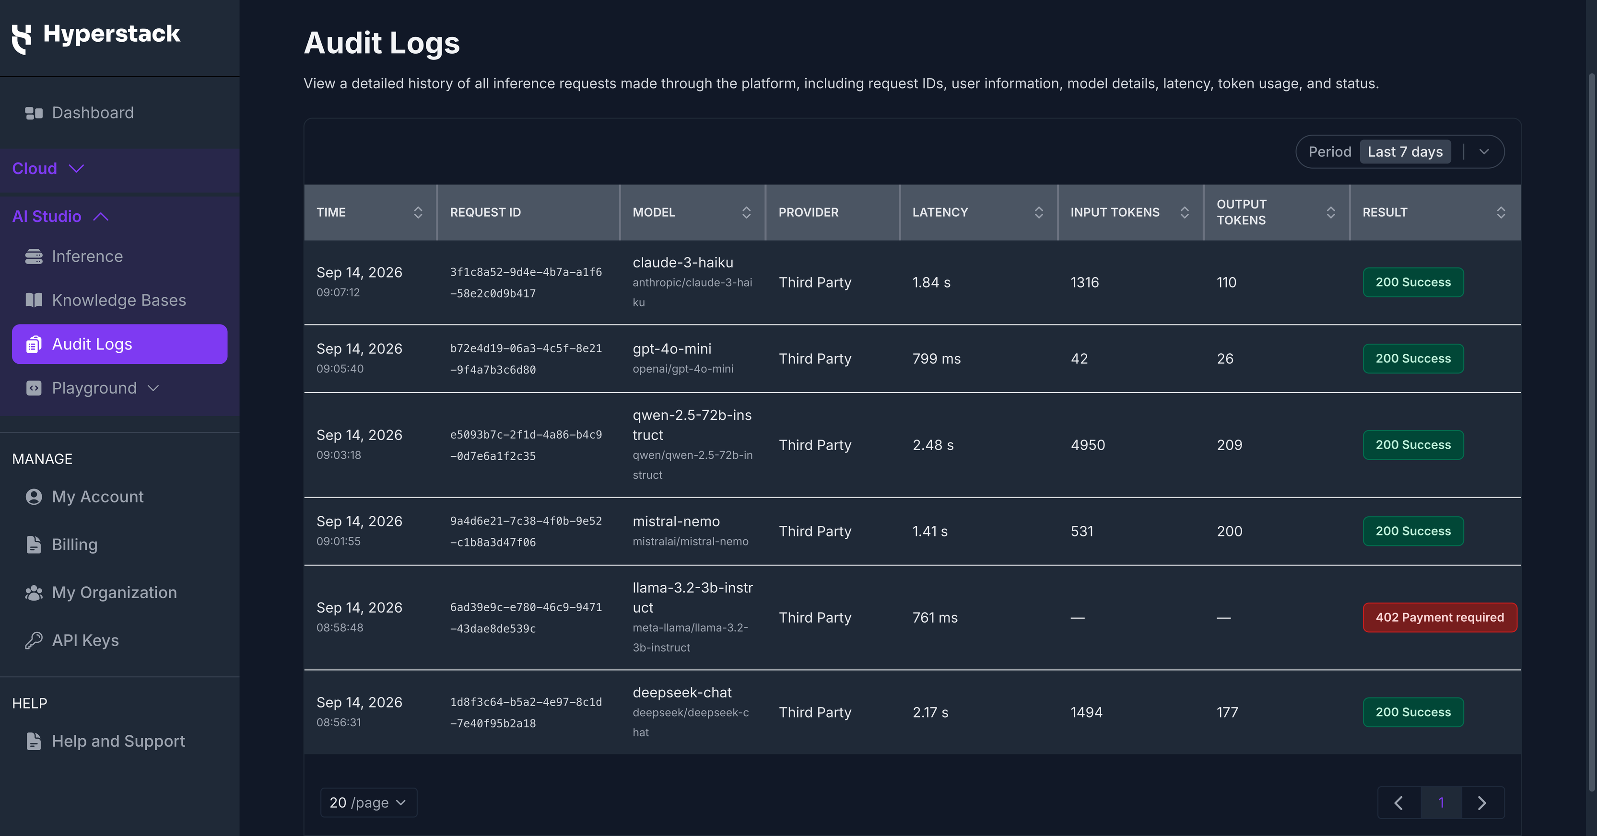Viewport: 1597px width, 836px height.
Task: Select request ID e5093b7c-2f1d-4a86-b4c9-0d7e6a1f2c35
Action: pos(526,445)
